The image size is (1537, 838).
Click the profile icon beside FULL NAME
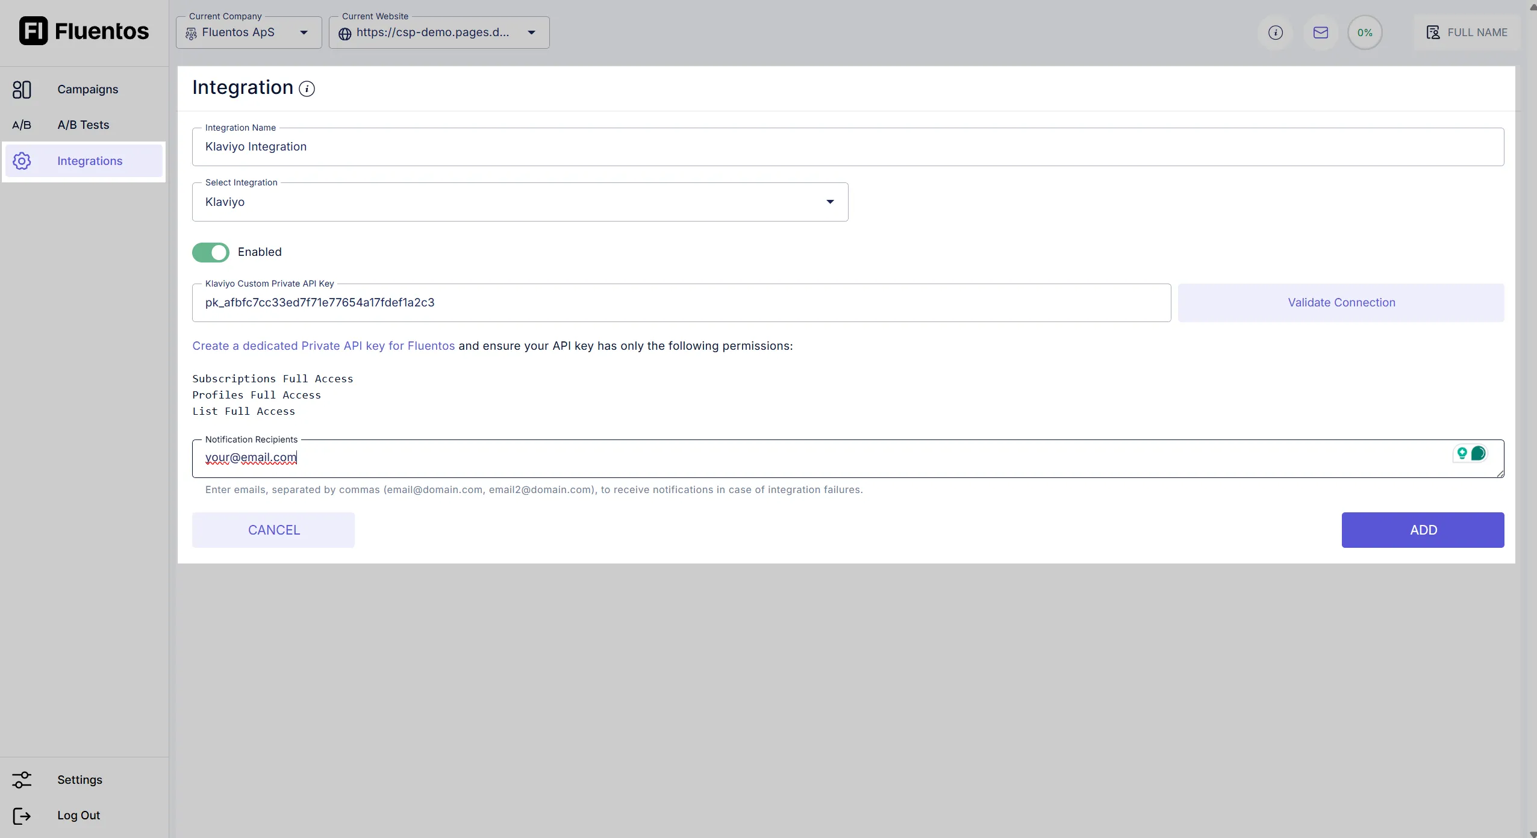coord(1433,33)
